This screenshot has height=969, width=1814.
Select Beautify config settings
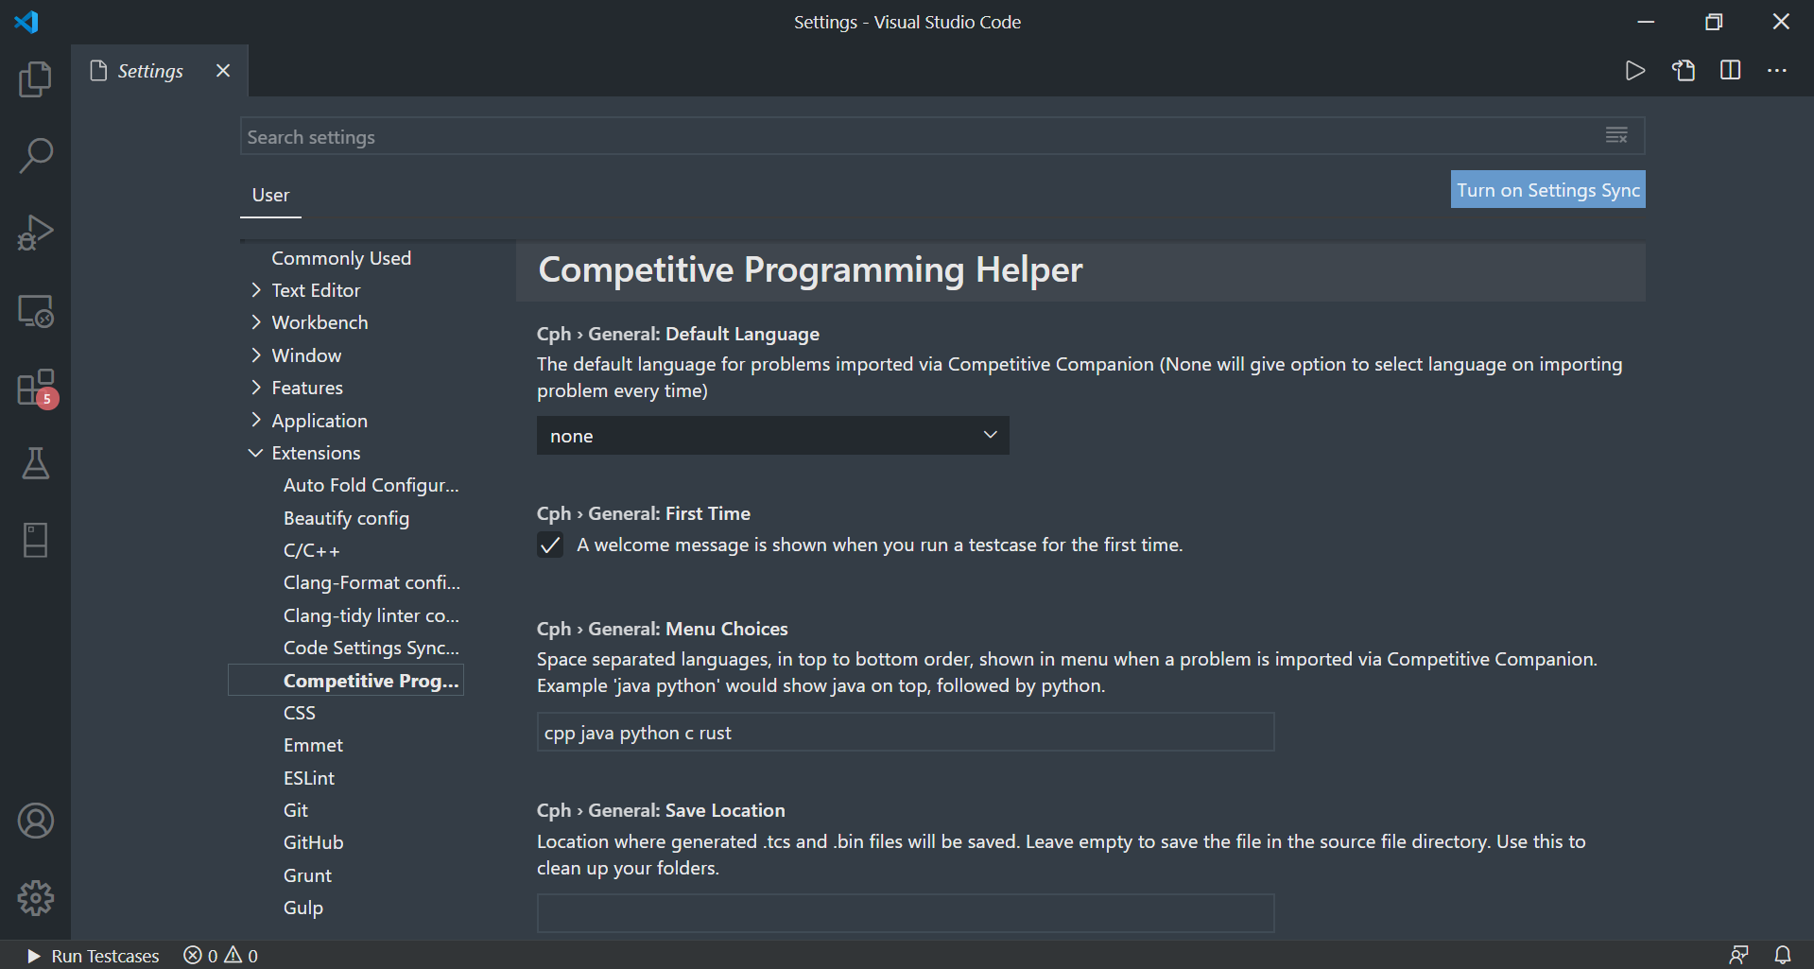[x=346, y=518]
